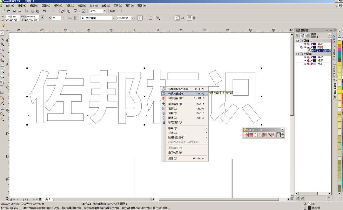
Task: Select the Pick tool in the toolbox
Action: tap(2, 33)
